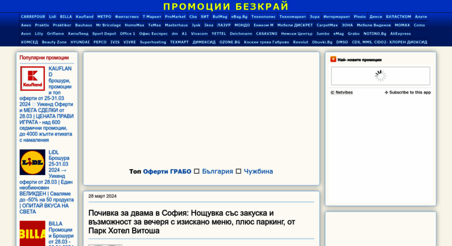The image size is (452, 246).
Task: Open the Vivacom menu item
Action: tap(199, 33)
